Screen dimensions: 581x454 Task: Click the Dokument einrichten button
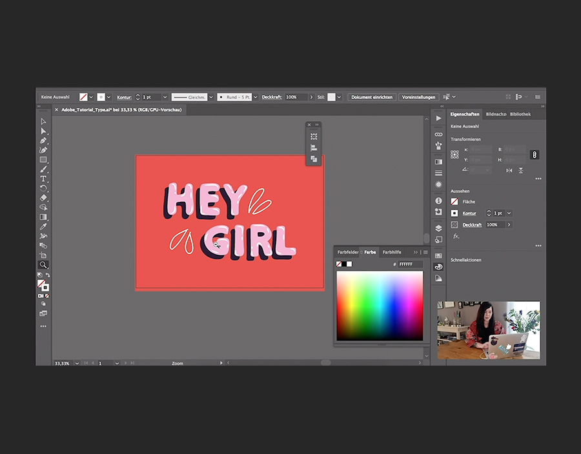click(x=372, y=97)
